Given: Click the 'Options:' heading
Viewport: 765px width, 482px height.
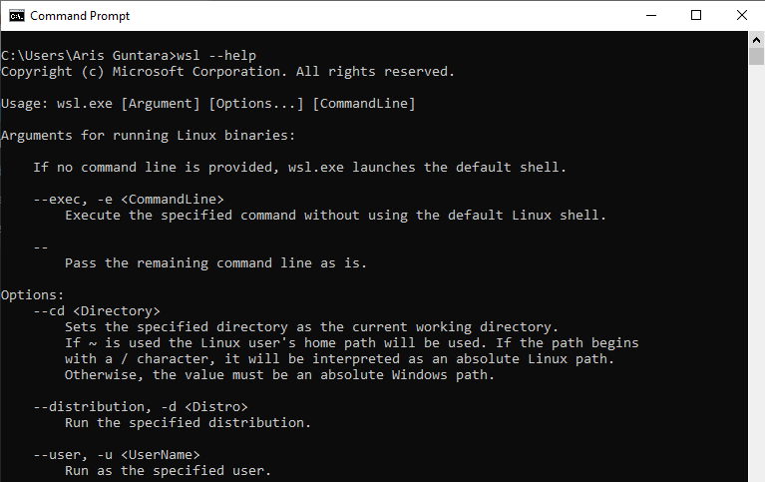Looking at the screenshot, I should point(32,295).
